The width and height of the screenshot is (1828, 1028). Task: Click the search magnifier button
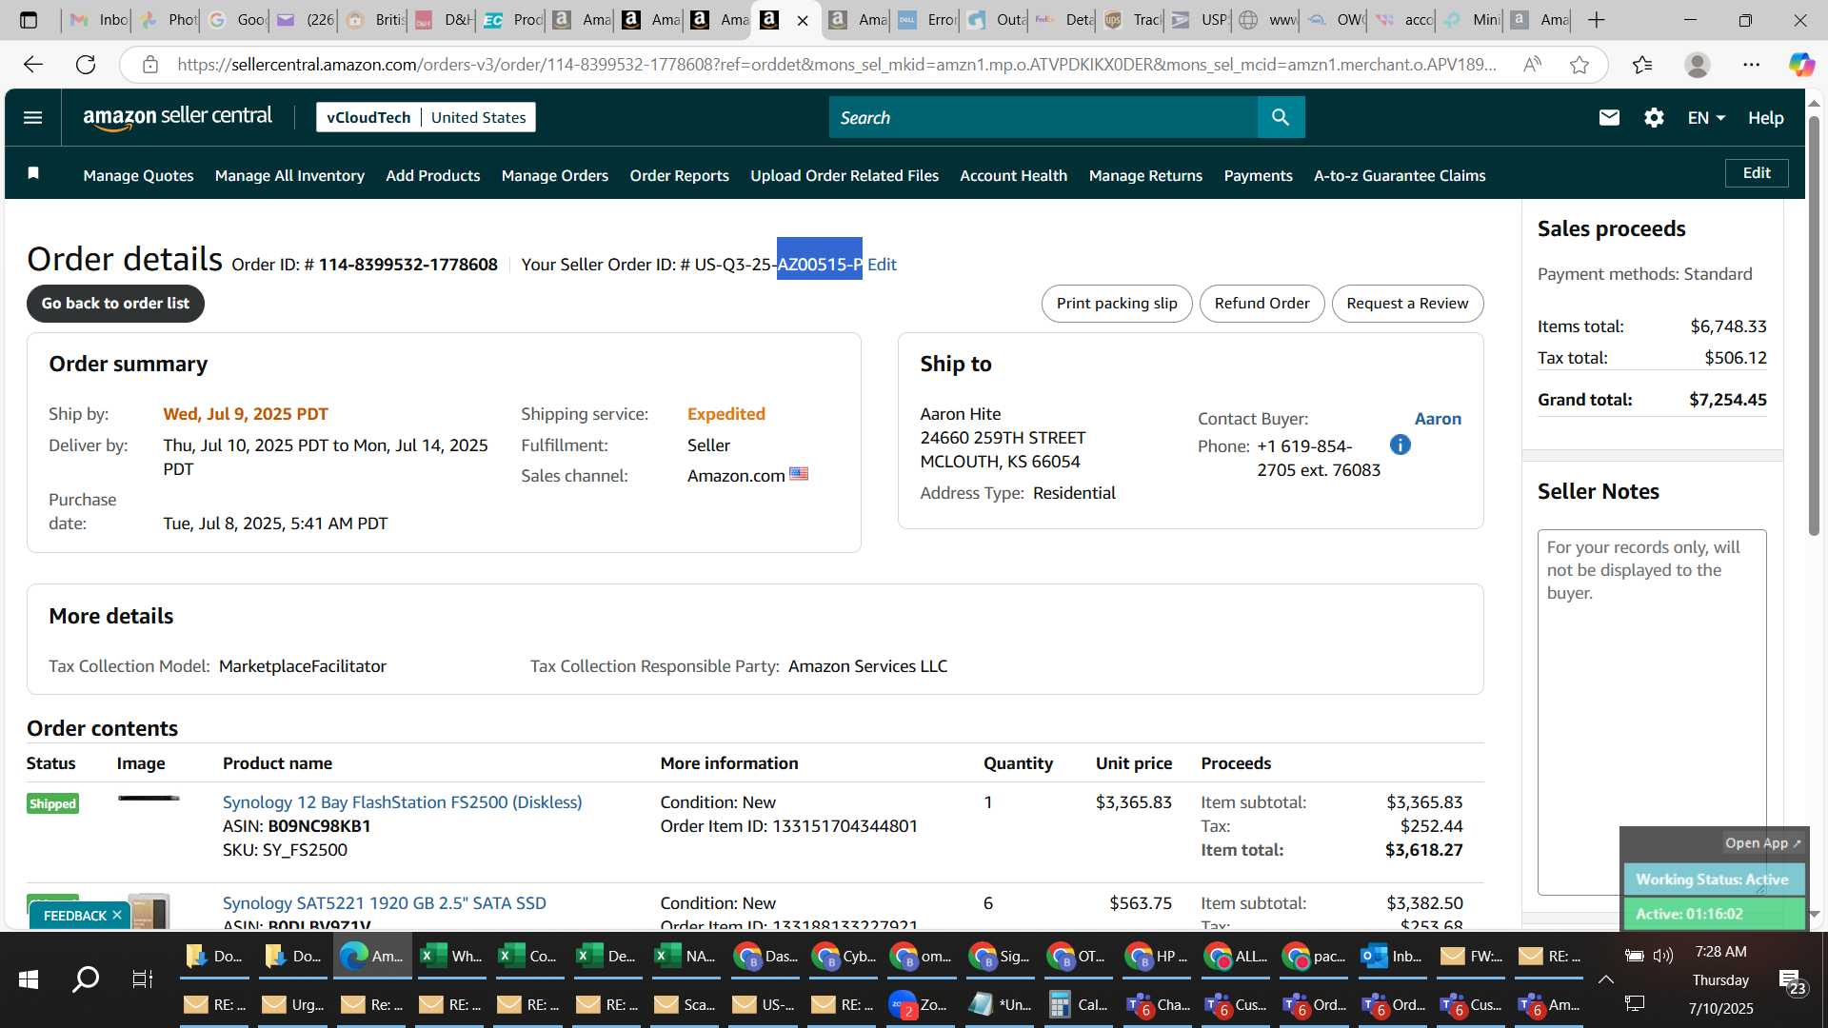1281,117
